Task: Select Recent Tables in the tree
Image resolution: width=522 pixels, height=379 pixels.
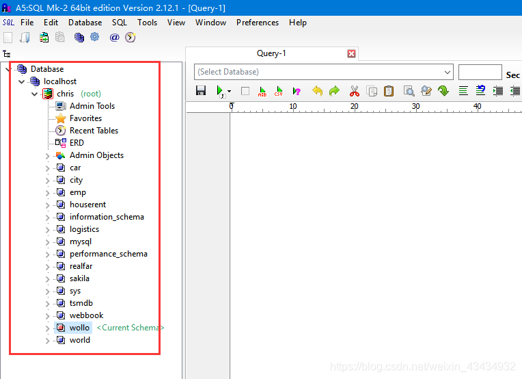Action: point(94,131)
